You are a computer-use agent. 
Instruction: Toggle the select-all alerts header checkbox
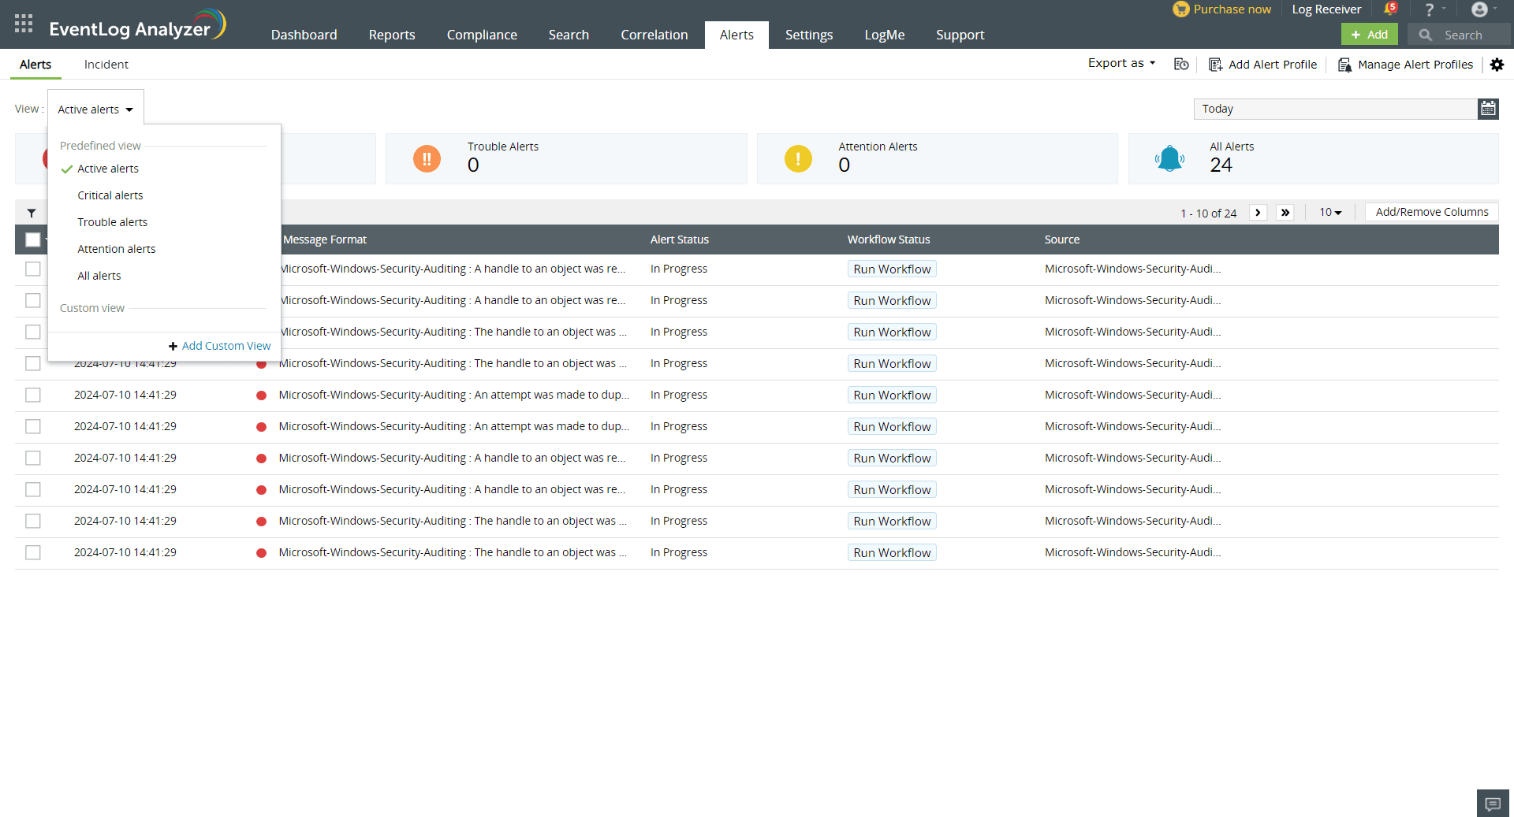33,240
